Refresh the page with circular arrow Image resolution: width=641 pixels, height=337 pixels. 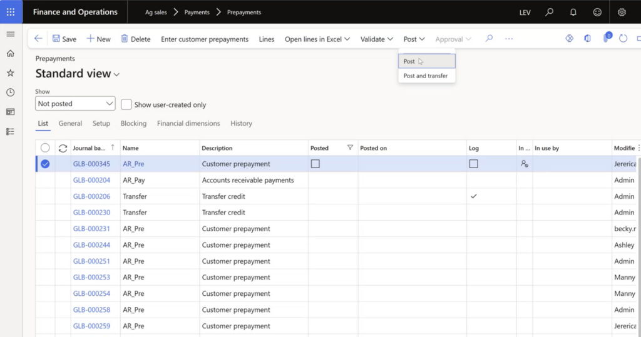(623, 38)
